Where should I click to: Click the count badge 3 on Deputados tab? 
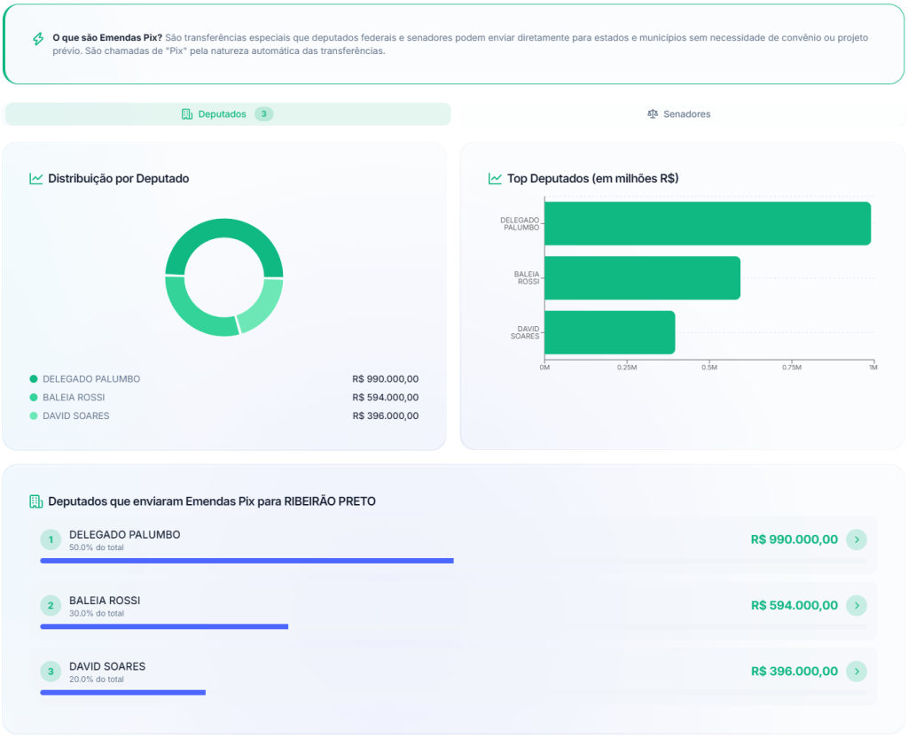[263, 114]
